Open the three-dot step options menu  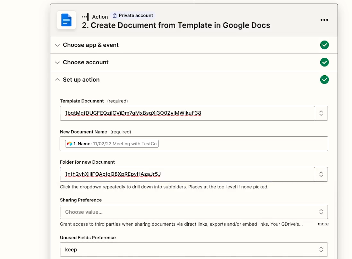(x=324, y=20)
